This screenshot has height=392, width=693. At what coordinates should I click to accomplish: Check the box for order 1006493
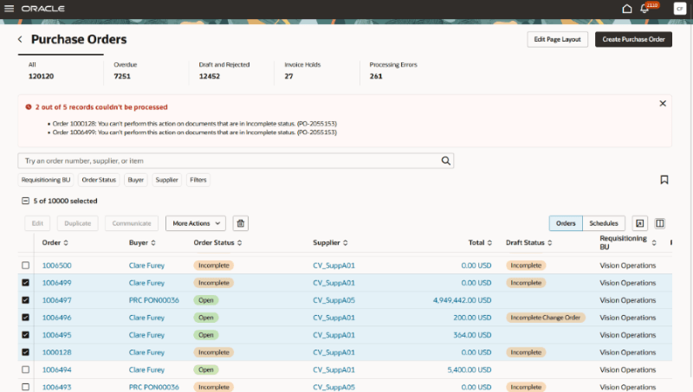click(26, 387)
